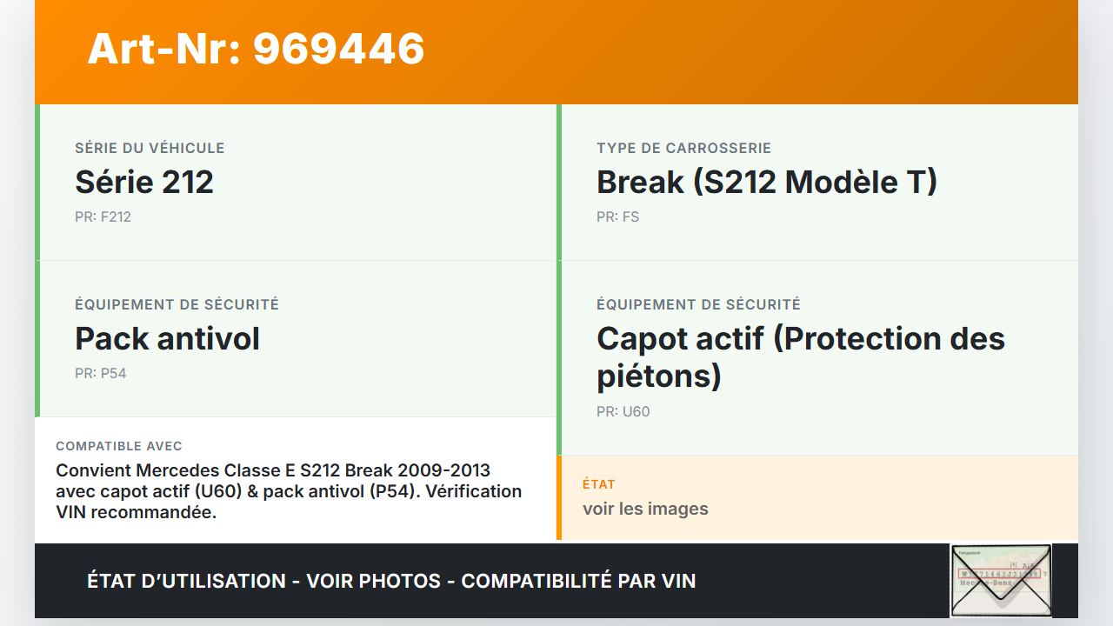
Task: Click the PR: U60 code
Action: (x=623, y=411)
